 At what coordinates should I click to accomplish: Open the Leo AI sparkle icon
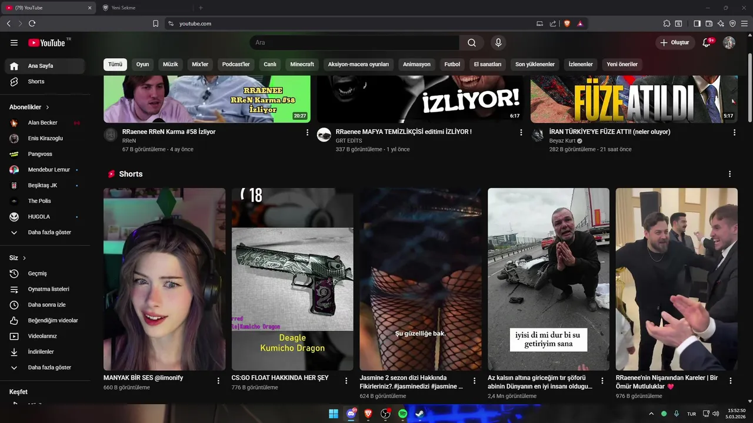tap(721, 23)
